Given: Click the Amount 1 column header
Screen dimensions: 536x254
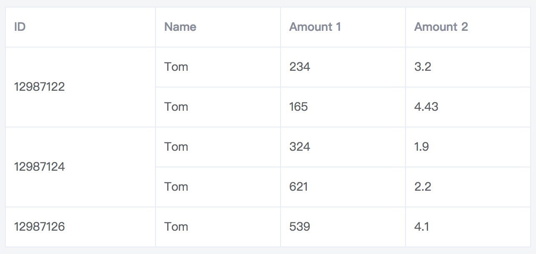Looking at the screenshot, I should tap(343, 27).
